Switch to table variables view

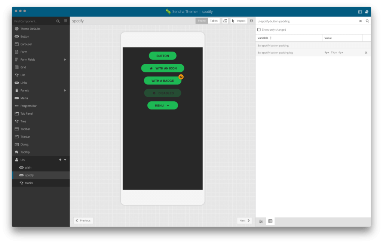(x=270, y=221)
